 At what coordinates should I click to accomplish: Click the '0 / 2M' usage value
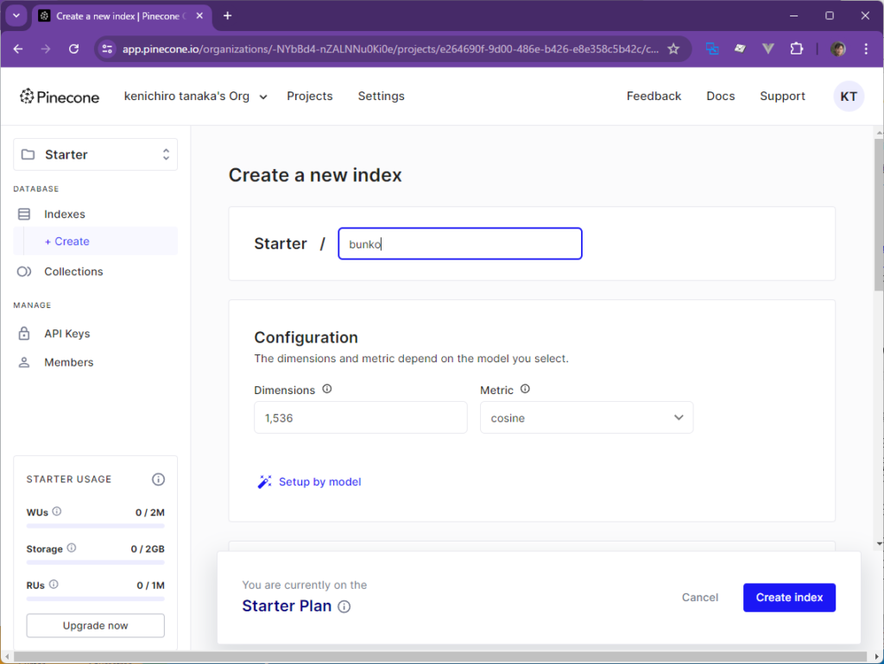coord(150,512)
